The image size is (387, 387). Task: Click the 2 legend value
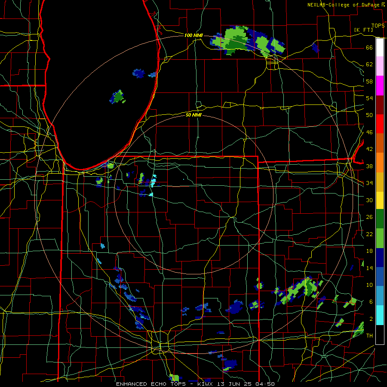pyautogui.click(x=371, y=319)
